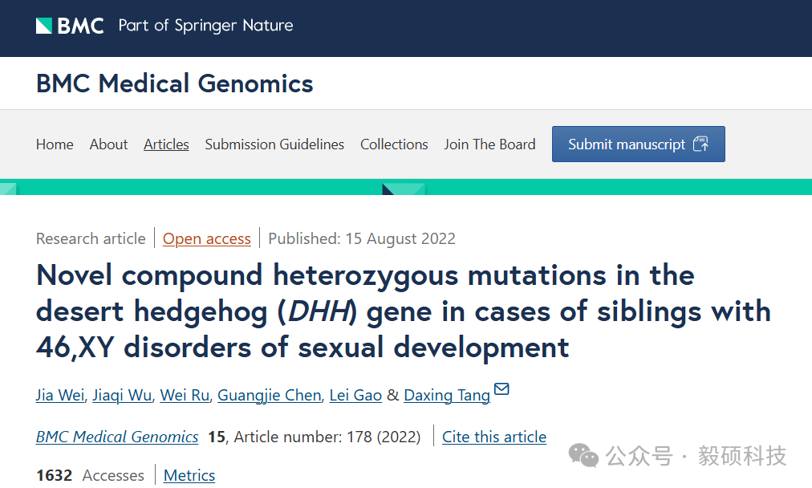
Task: Open author Jiaqi Wu's details
Action: (122, 395)
